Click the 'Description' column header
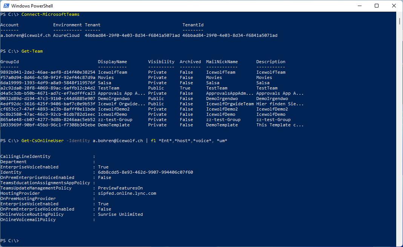 coord(271,62)
